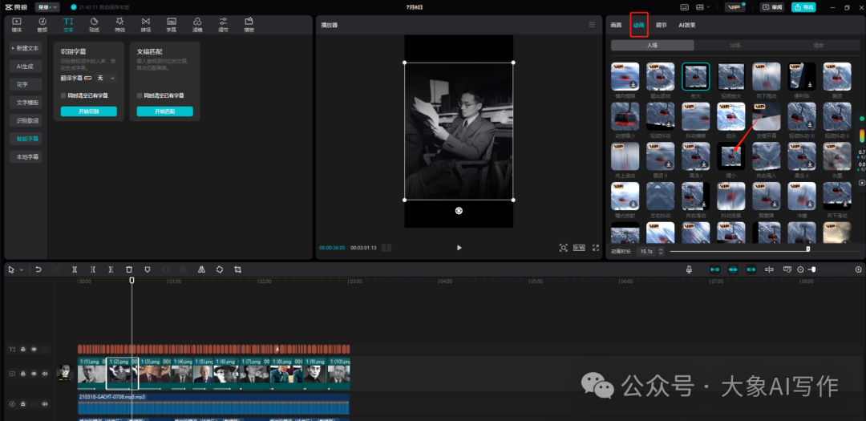The width and height of the screenshot is (866, 421).
Task: Click the rotate icon in timeline toolbar
Action: tap(219, 269)
